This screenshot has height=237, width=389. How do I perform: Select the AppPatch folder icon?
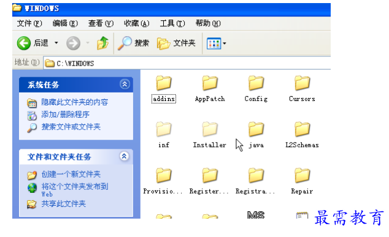tap(210, 83)
